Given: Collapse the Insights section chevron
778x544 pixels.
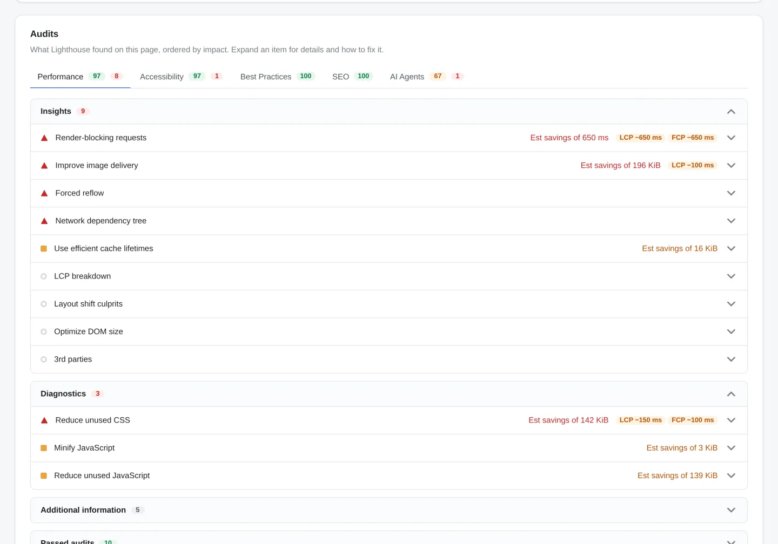Looking at the screenshot, I should pyautogui.click(x=731, y=112).
